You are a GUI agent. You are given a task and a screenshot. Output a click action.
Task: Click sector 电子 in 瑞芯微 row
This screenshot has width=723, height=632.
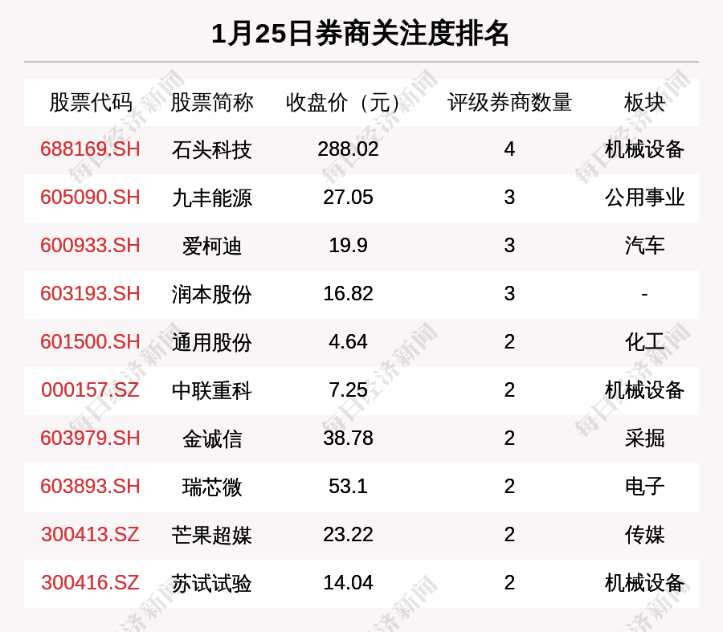pyautogui.click(x=644, y=487)
